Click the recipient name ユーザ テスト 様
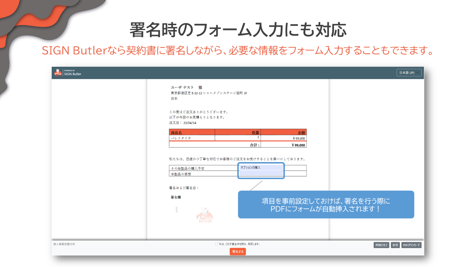The width and height of the screenshot is (476, 267). (186, 88)
